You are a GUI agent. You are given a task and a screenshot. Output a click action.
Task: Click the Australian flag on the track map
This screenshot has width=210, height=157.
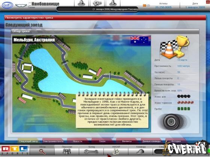coord(139,40)
